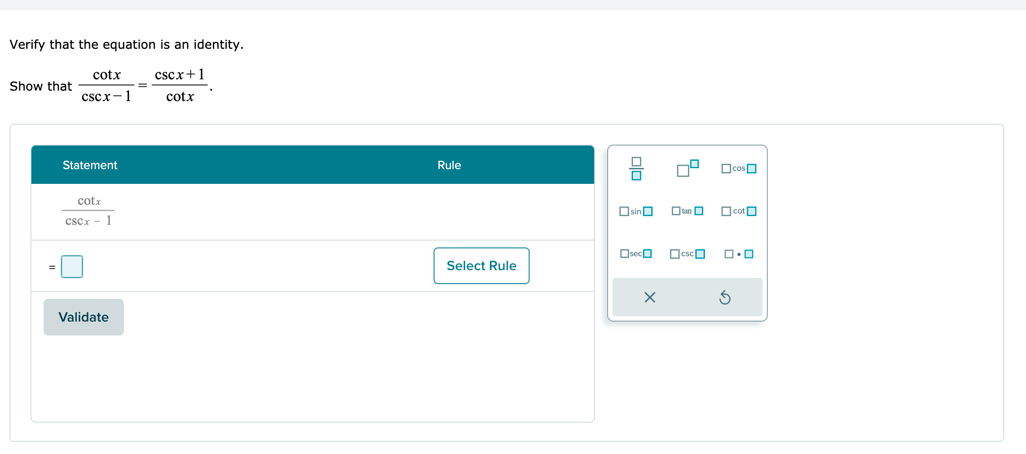The height and width of the screenshot is (454, 1026).
Task: Insert the cot function
Action: pyautogui.click(x=739, y=211)
